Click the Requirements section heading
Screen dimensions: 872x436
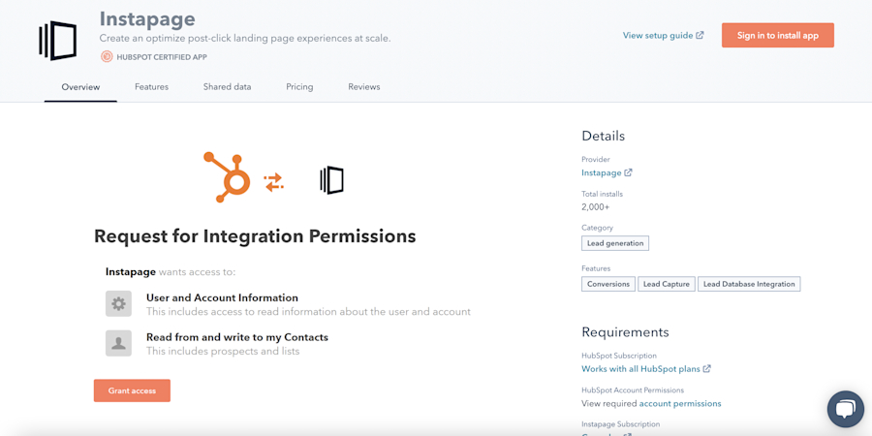click(625, 332)
